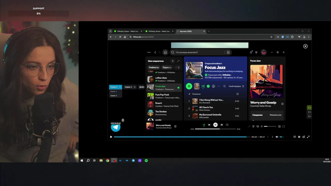Screen dimensions: 331x186
Task: Toggle playlist shuffle next to preview thumbnail
Action: point(203,86)
